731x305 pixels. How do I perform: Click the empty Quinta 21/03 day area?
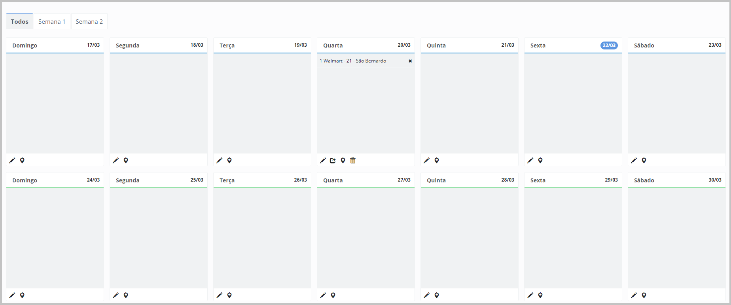point(469,103)
